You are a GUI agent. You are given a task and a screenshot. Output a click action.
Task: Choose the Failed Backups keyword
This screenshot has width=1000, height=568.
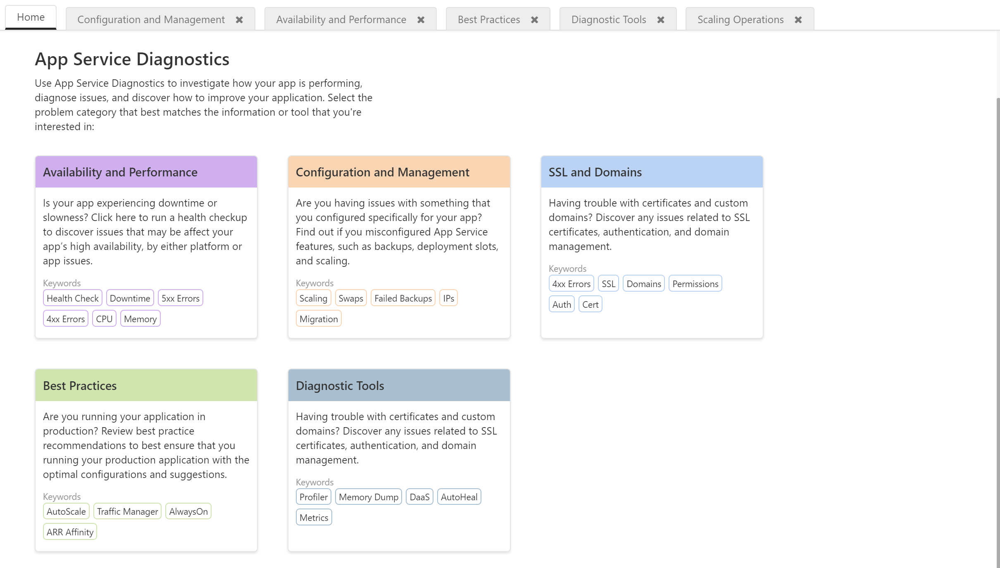click(x=403, y=298)
